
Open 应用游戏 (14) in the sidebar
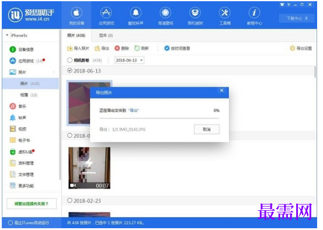27,61
